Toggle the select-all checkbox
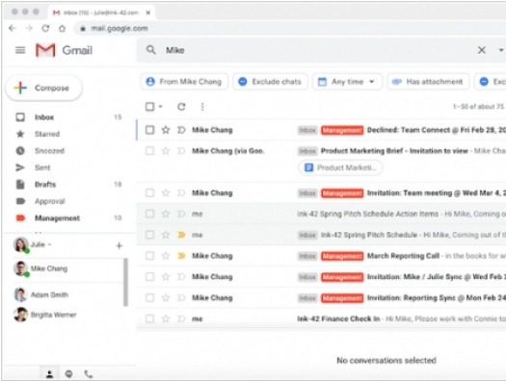The width and height of the screenshot is (506, 381). 149,107
